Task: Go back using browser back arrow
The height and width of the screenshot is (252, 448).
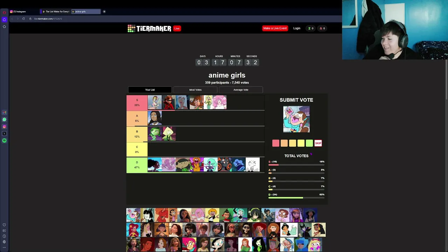Action: [12, 19]
